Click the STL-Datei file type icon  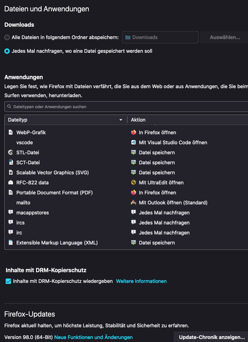tap(10, 153)
